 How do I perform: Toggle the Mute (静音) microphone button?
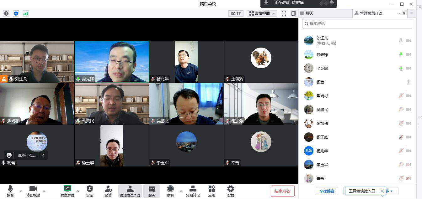point(10,191)
